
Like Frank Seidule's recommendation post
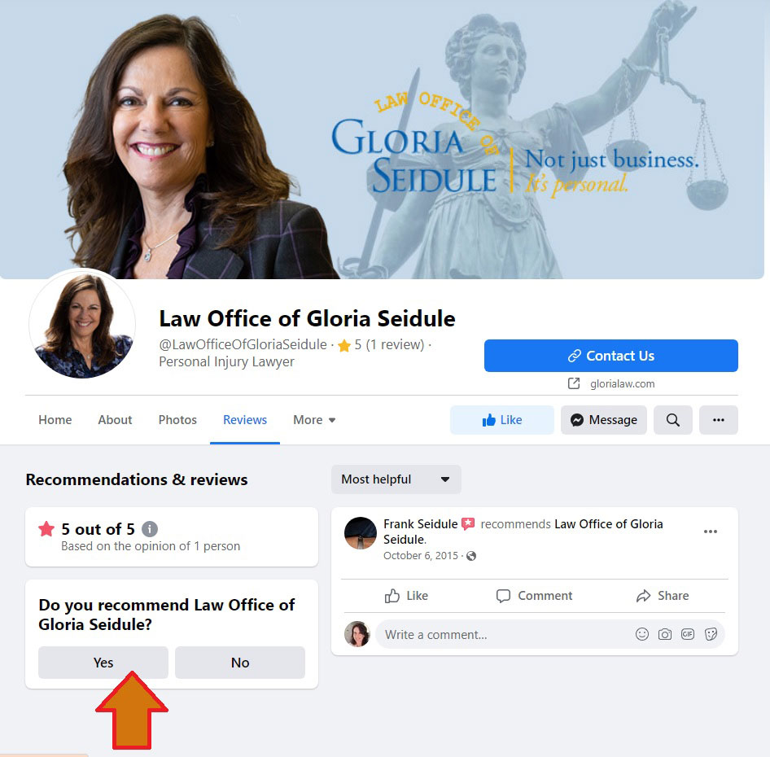click(x=406, y=596)
